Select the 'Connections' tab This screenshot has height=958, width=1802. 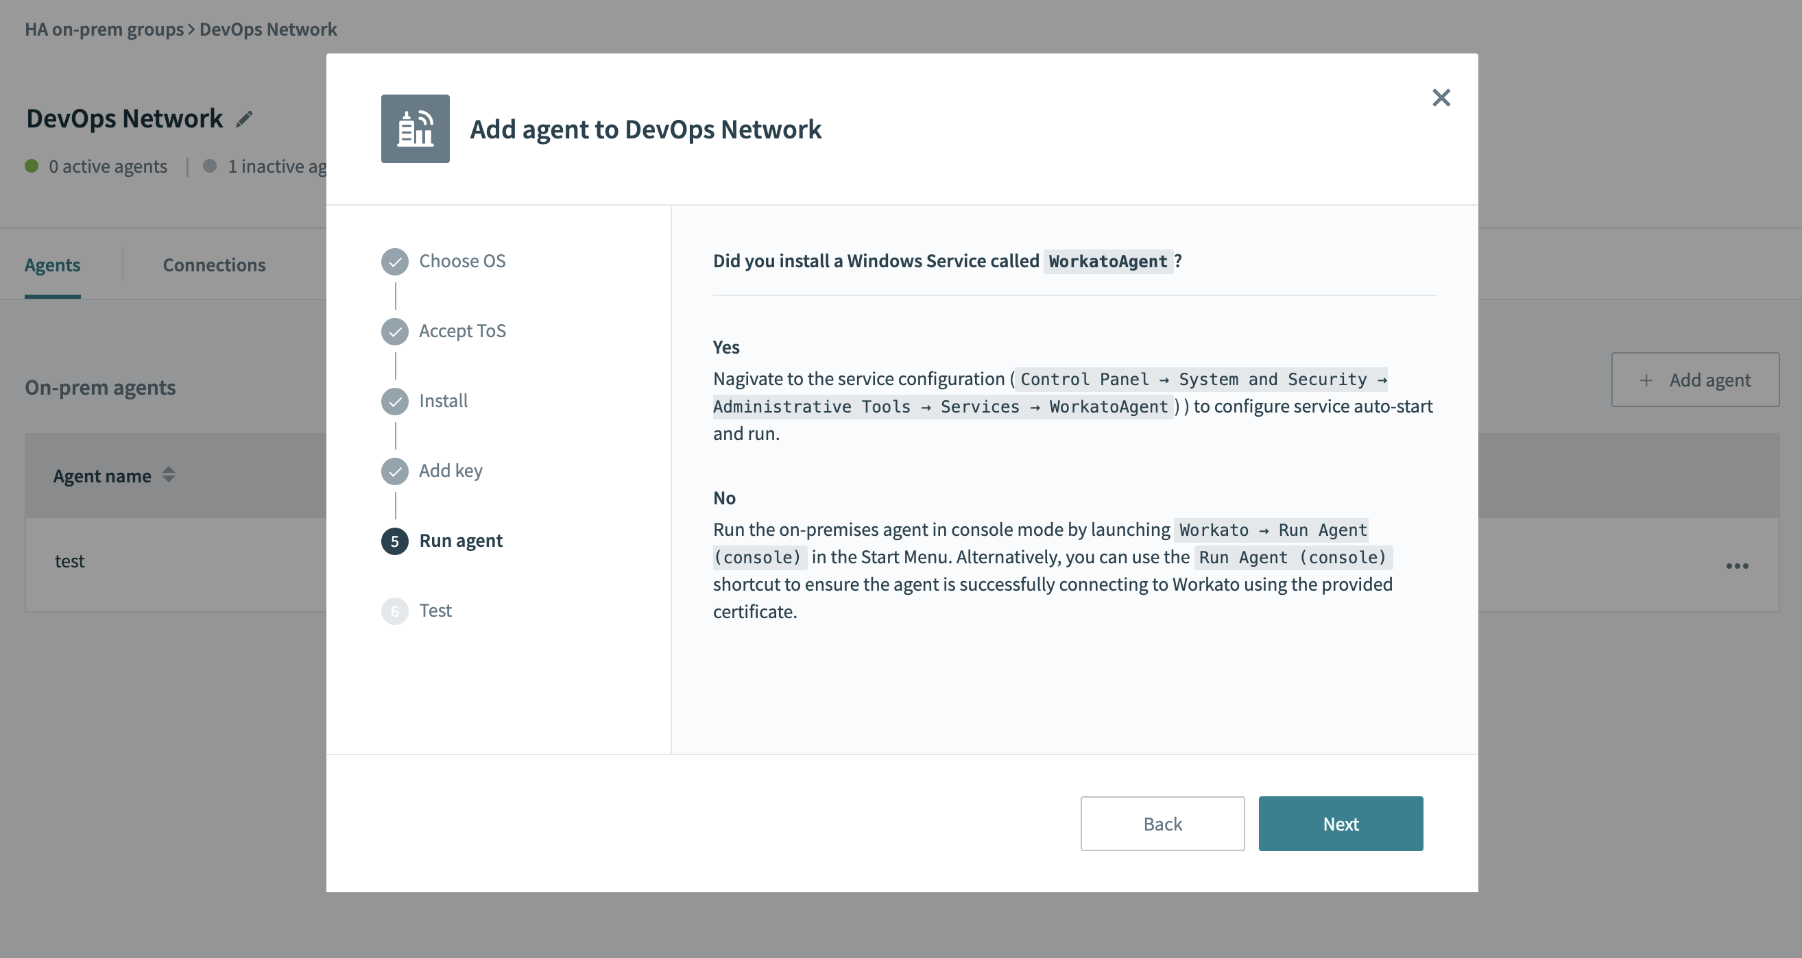click(213, 263)
